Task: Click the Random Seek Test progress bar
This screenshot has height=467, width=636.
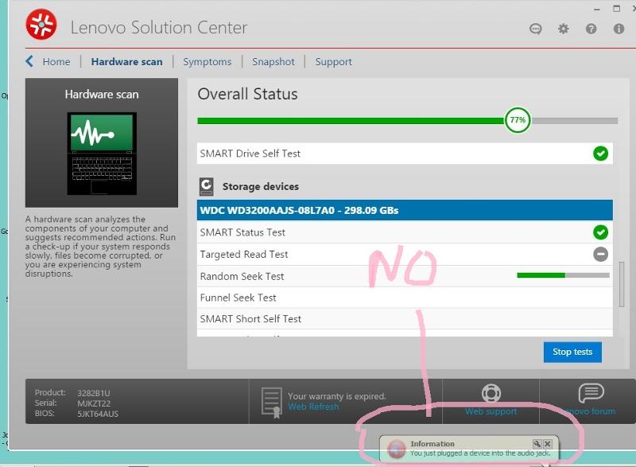Action: coord(564,275)
